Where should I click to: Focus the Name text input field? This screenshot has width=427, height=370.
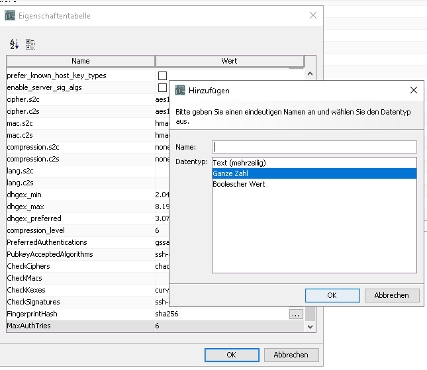tap(314, 147)
